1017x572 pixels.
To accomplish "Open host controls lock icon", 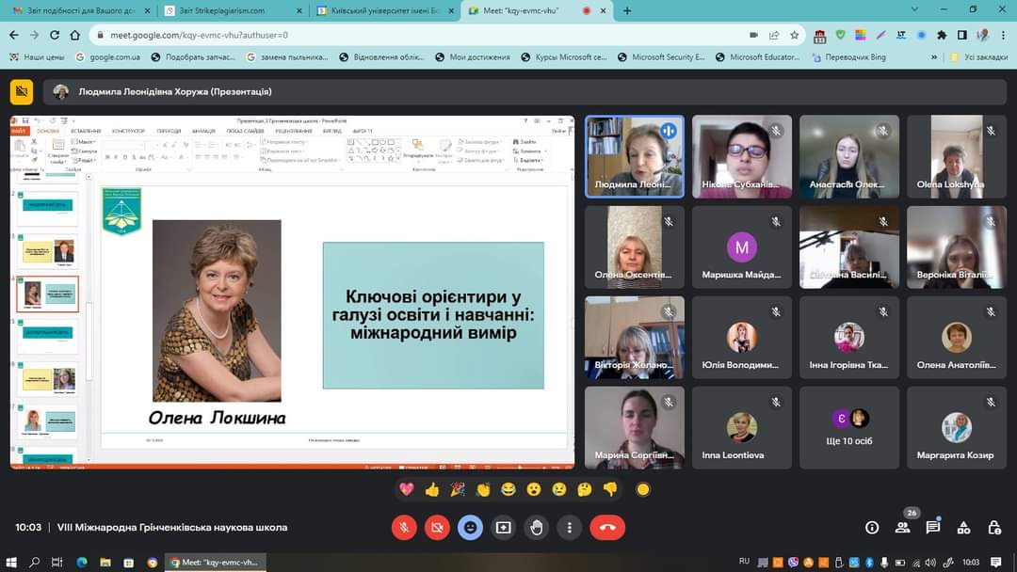I will tap(993, 528).
